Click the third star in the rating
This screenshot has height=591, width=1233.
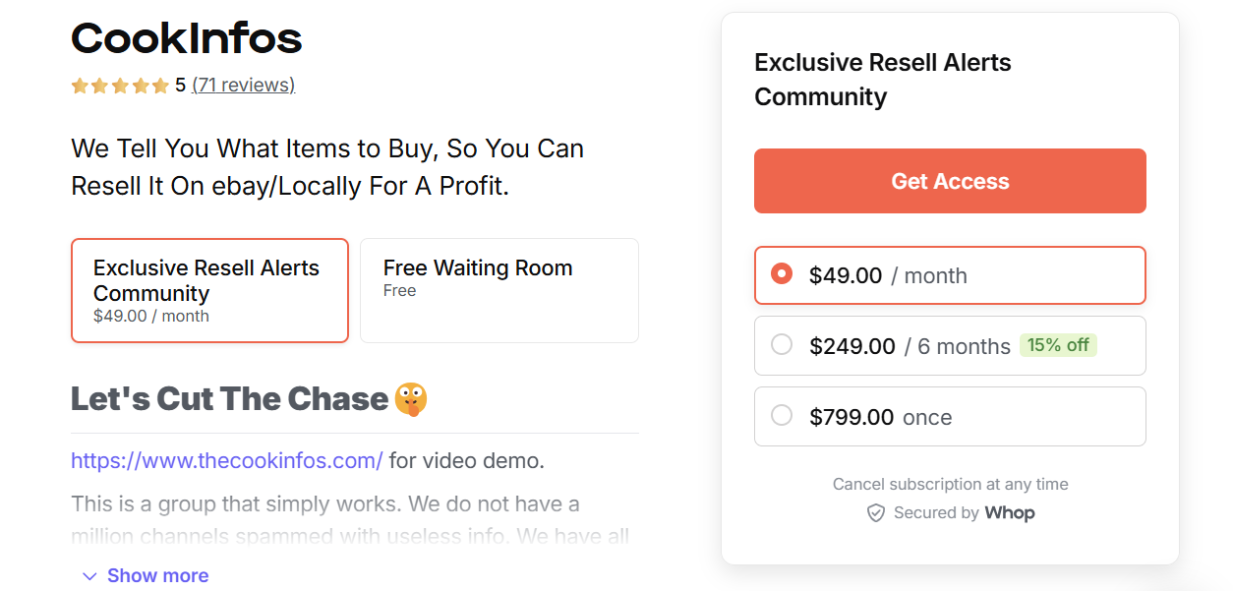click(121, 86)
